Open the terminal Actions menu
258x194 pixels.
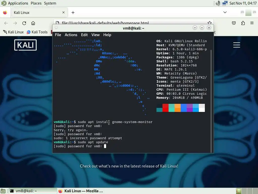point(71,35)
